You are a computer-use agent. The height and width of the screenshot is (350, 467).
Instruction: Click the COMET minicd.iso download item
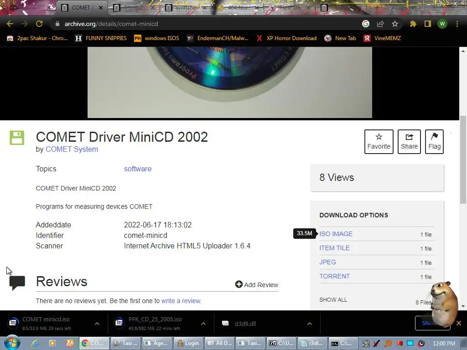point(46,323)
